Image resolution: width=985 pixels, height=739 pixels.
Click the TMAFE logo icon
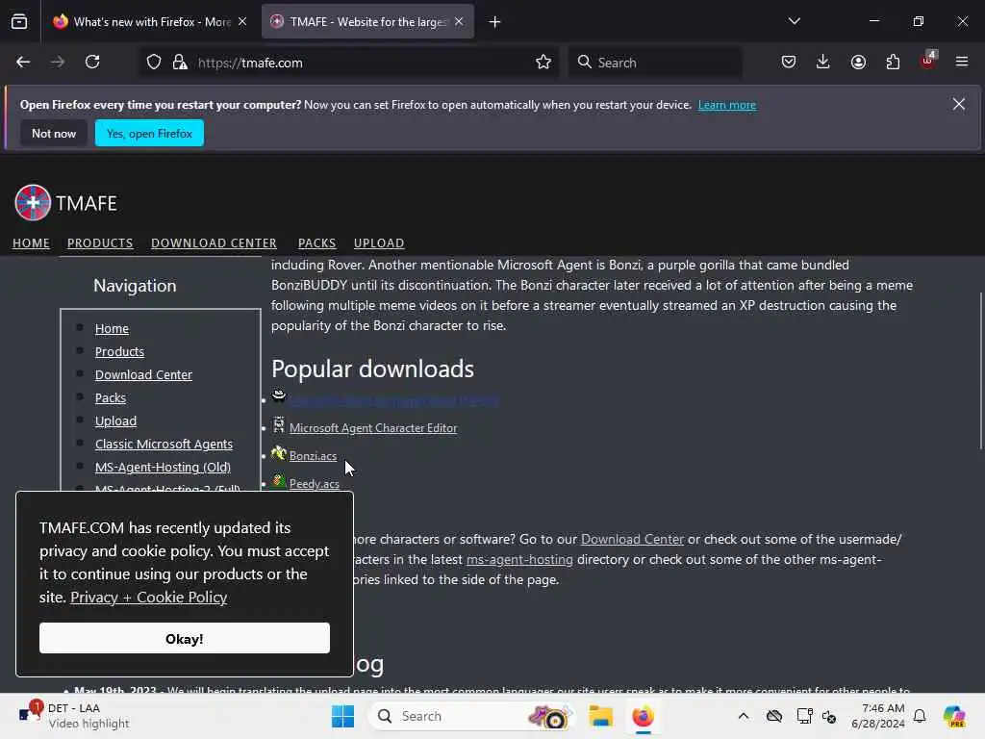33,202
